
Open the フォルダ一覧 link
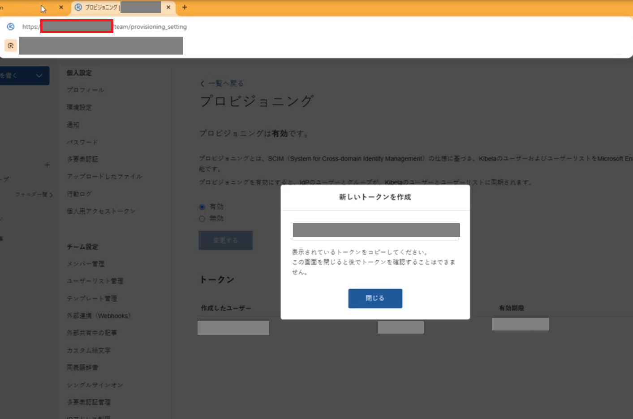pos(34,195)
